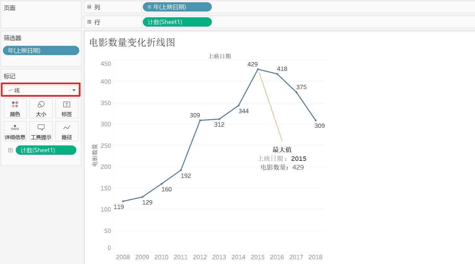This screenshot has height=264, width=475.
Task: Click the 160 data label at 2010
Action: 167,189
